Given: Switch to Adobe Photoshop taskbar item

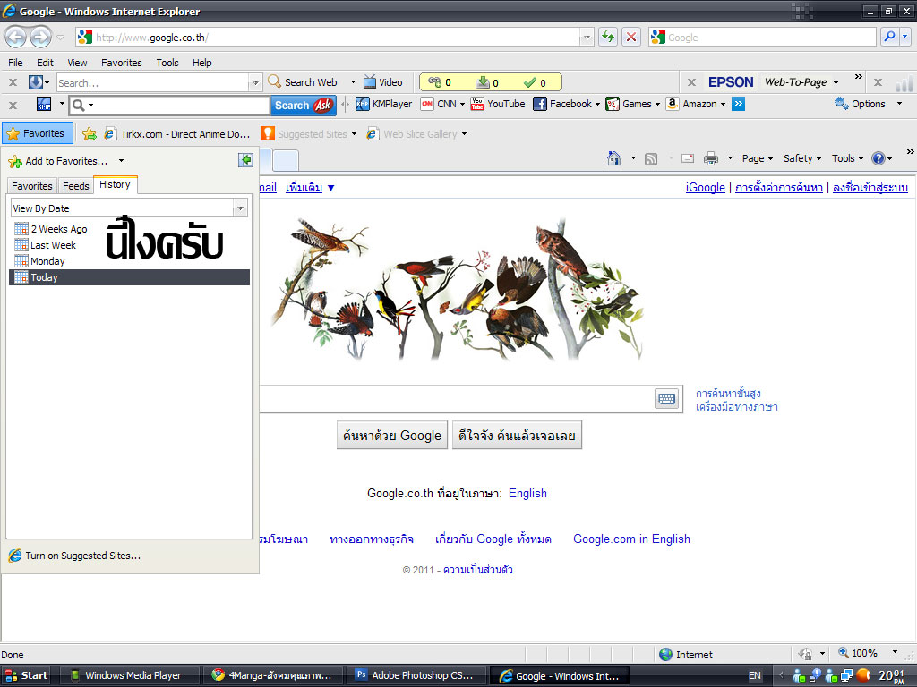Looking at the screenshot, I should (x=418, y=675).
